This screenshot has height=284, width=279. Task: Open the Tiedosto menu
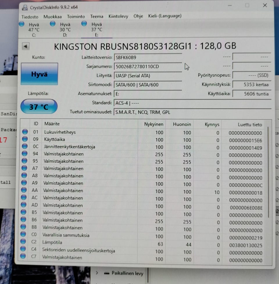pyautogui.click(x=30, y=17)
